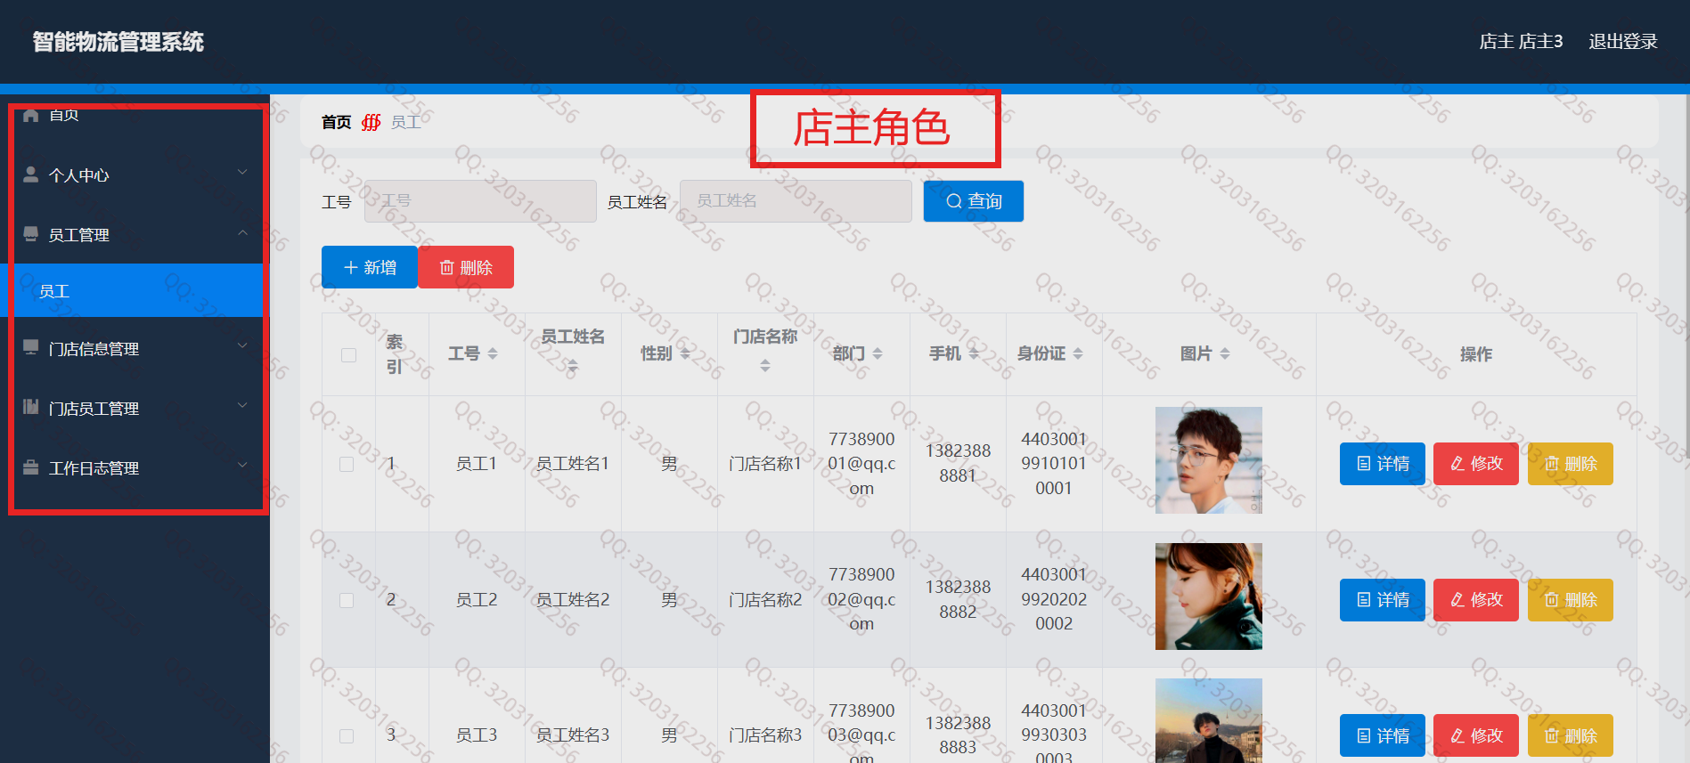
Task: View 详情 for 员工1
Action: click(1382, 464)
